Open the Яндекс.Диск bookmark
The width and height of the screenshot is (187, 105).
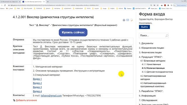pyautogui.click(x=153, y=8)
